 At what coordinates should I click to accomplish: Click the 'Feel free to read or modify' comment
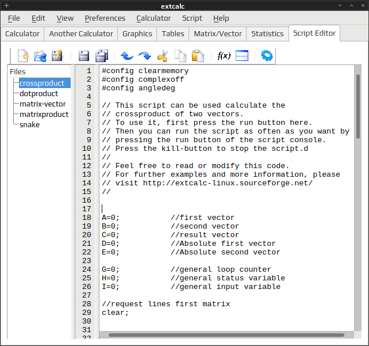[195, 166]
